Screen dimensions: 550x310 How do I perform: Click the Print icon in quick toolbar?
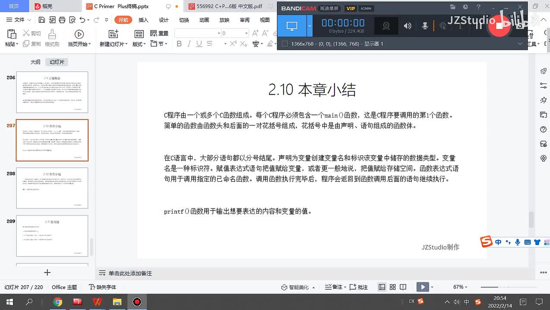click(62, 20)
